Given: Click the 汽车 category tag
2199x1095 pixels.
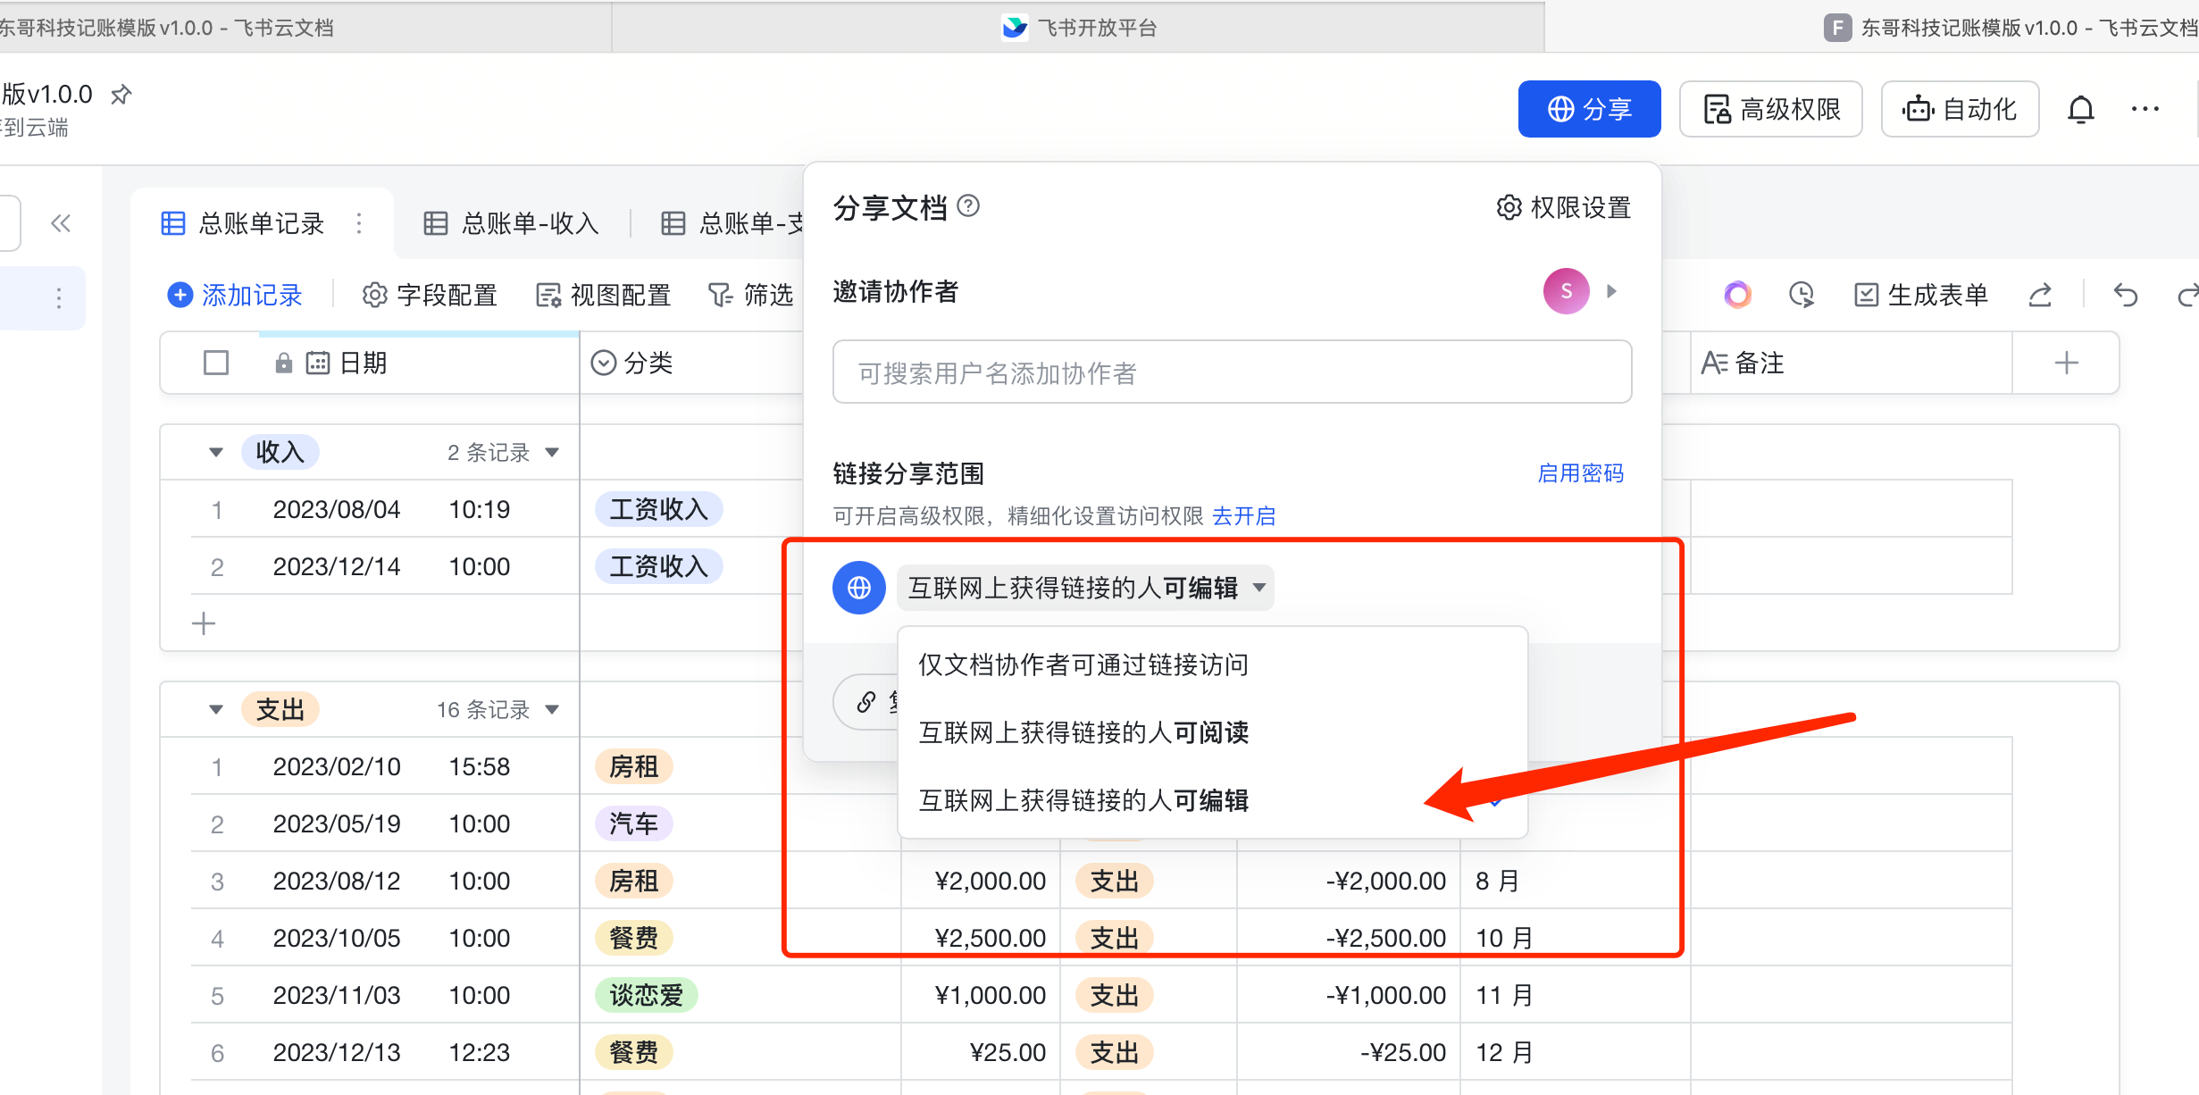Looking at the screenshot, I should point(634,823).
